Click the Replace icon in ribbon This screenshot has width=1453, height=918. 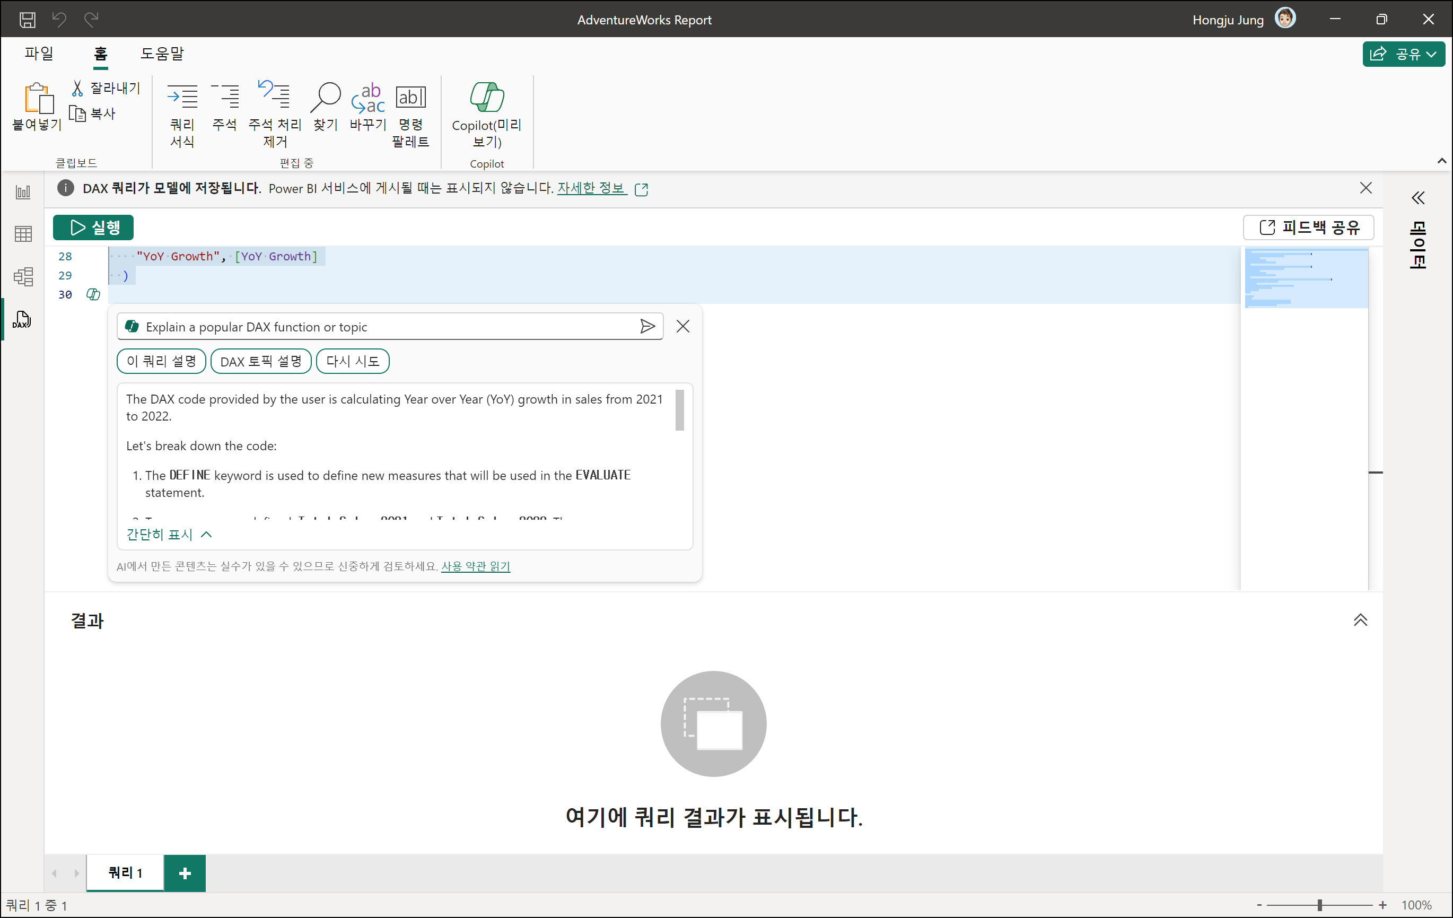click(x=367, y=106)
